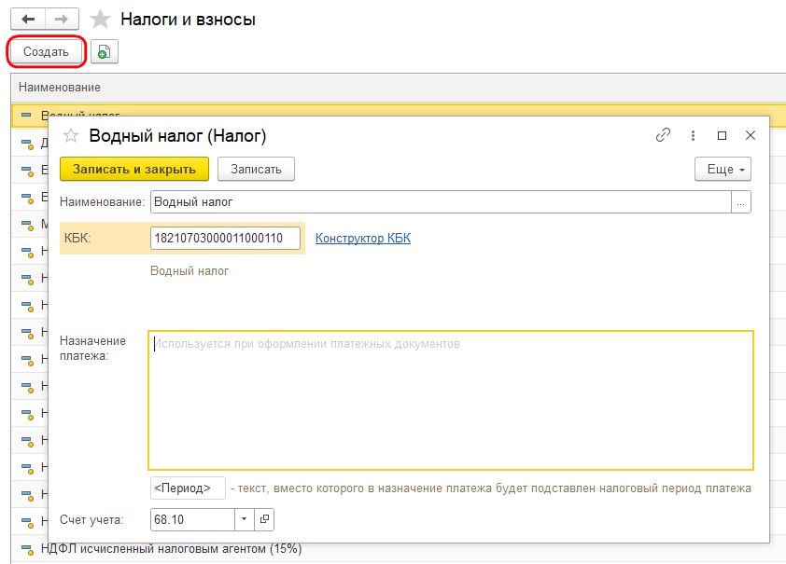Click the Создать button
The width and height of the screenshot is (786, 564).
(46, 51)
